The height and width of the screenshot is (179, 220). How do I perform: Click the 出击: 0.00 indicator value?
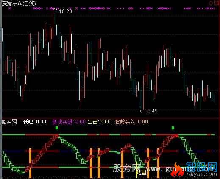(99, 122)
